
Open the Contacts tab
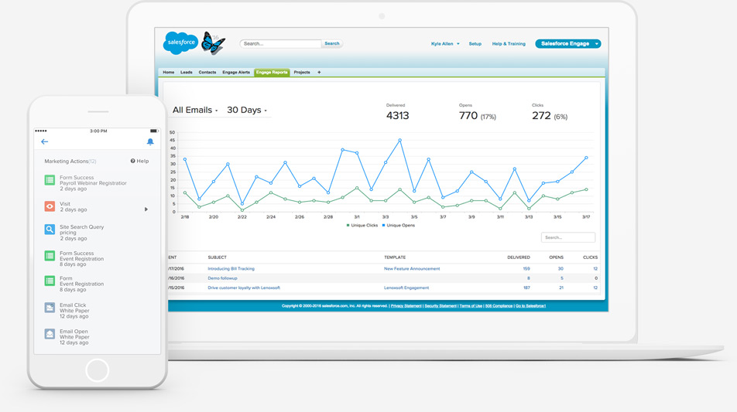pos(207,73)
